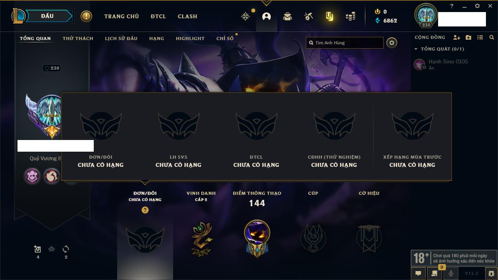
Task: Click the ĐƠN/ĐÔI rank help question mark
Action: click(x=145, y=210)
